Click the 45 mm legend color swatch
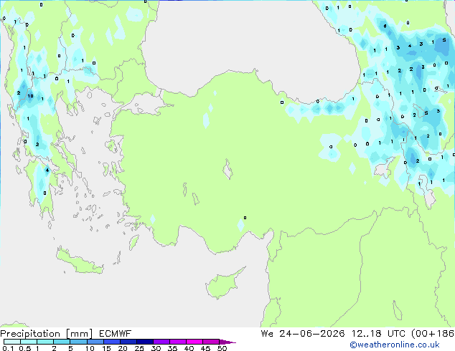Screen dimensions: 455x351 coord(211,342)
